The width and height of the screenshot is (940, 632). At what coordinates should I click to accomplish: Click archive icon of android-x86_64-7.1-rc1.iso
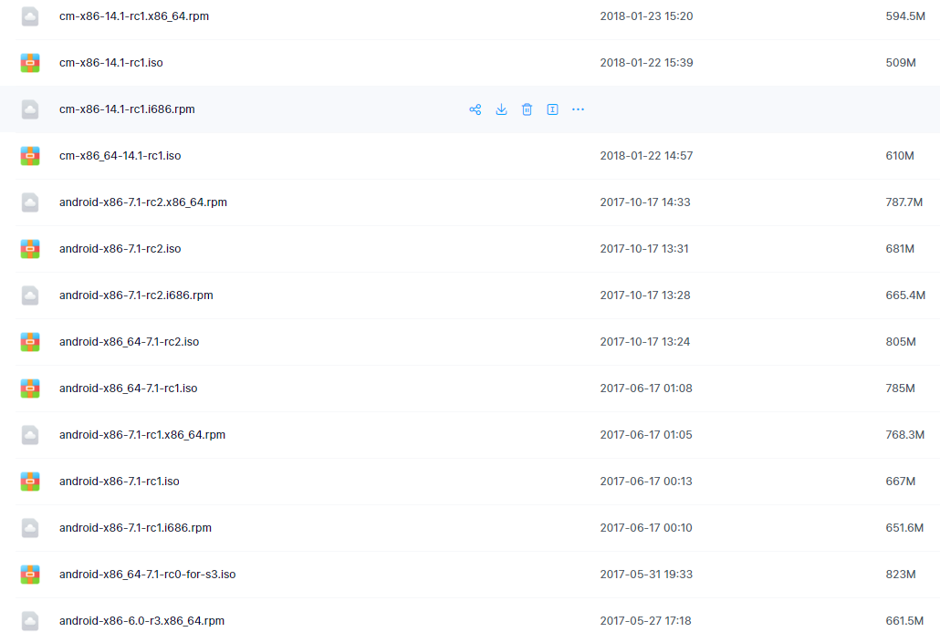pyautogui.click(x=30, y=389)
